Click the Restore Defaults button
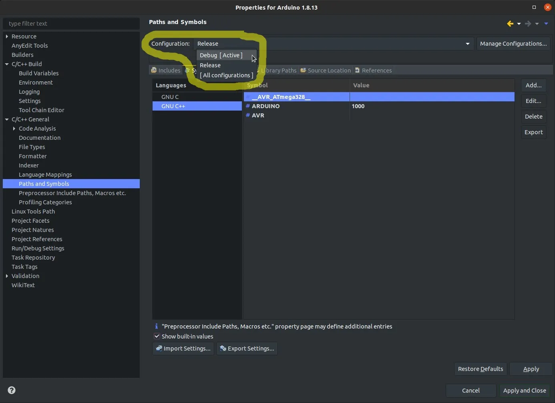 481,369
